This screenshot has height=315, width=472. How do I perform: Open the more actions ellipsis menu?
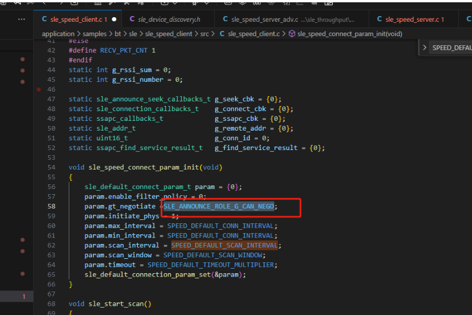pyautogui.click(x=21, y=19)
